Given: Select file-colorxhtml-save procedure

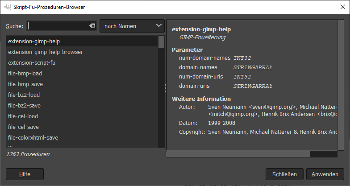Looking at the screenshot, I should 33,138.
